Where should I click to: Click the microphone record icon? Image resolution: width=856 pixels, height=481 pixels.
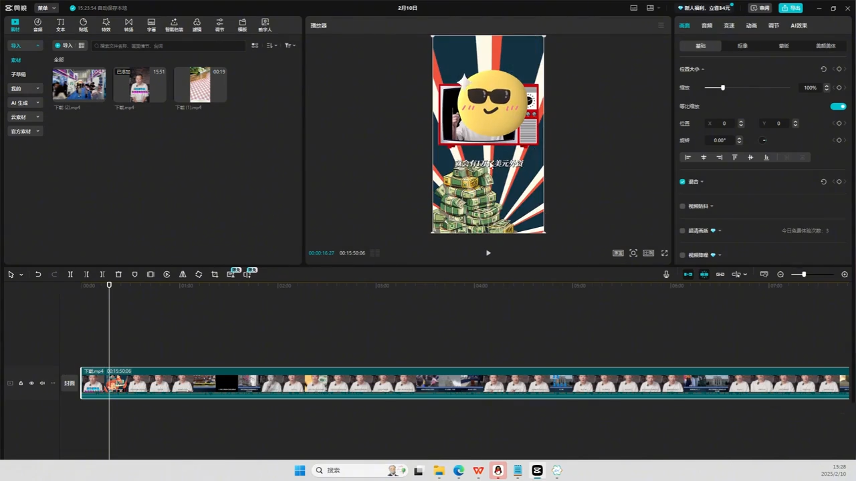pos(666,275)
